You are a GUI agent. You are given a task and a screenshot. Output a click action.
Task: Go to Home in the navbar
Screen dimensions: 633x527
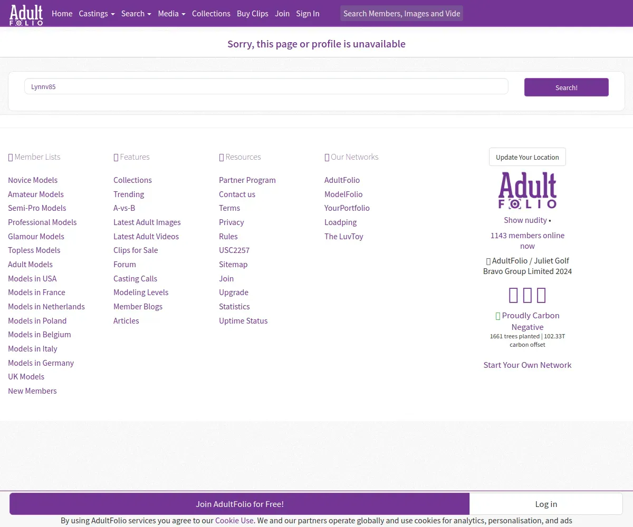tap(62, 14)
